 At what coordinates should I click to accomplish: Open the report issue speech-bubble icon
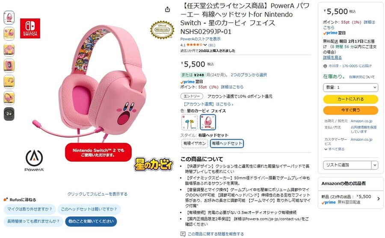(x=183, y=234)
